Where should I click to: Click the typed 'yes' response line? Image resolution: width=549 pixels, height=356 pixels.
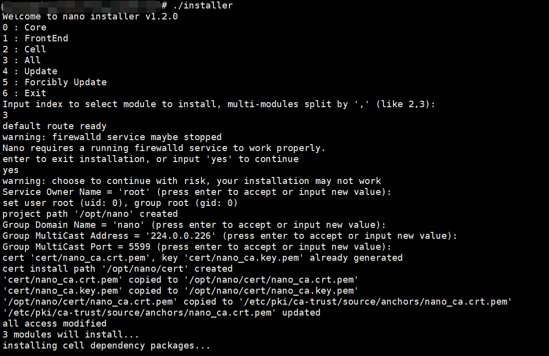click(x=10, y=170)
